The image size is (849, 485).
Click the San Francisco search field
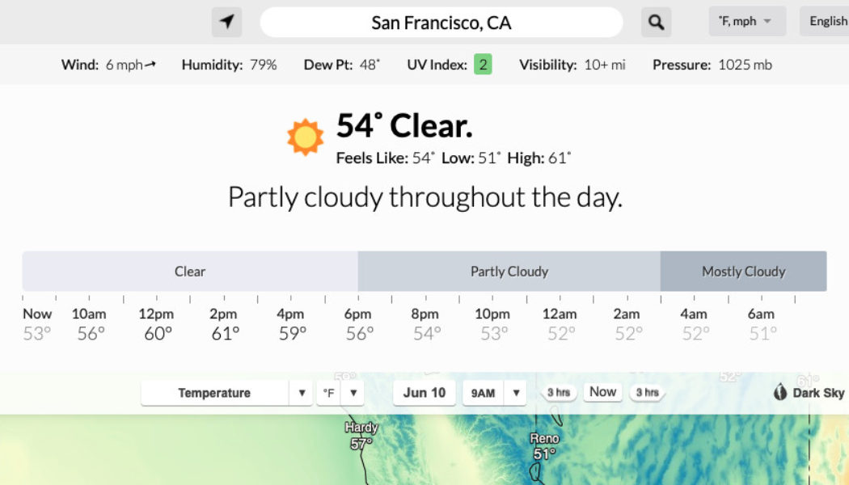441,22
